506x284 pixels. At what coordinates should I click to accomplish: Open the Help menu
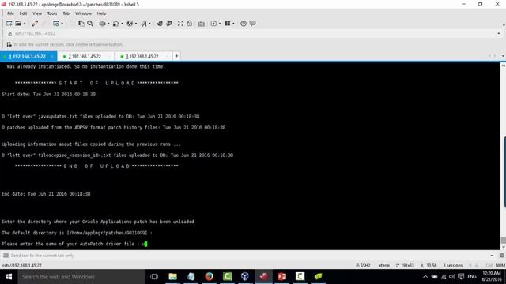(x=101, y=13)
